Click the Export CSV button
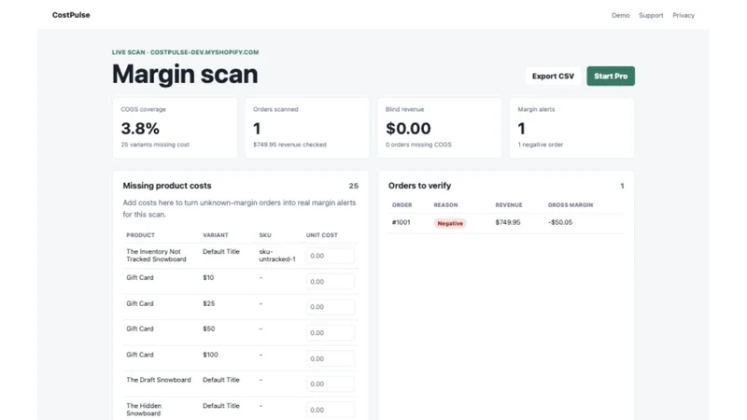 [553, 77]
